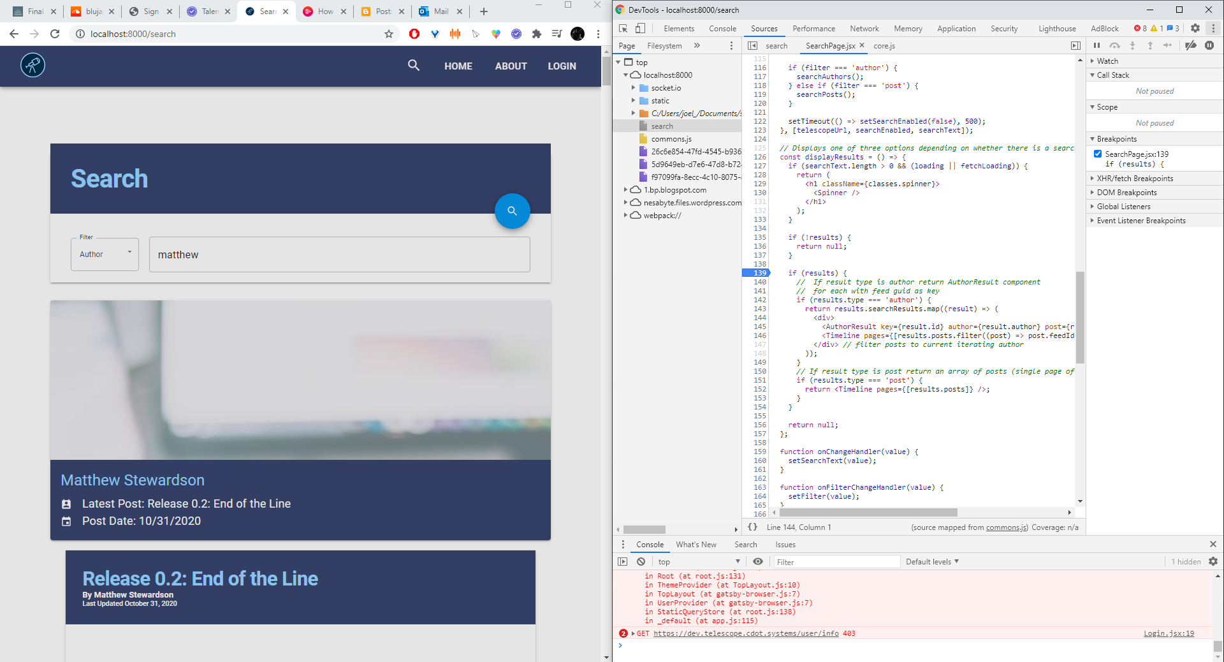Switch to the Performance panel tab
This screenshot has height=662, width=1224.
coord(813,28)
